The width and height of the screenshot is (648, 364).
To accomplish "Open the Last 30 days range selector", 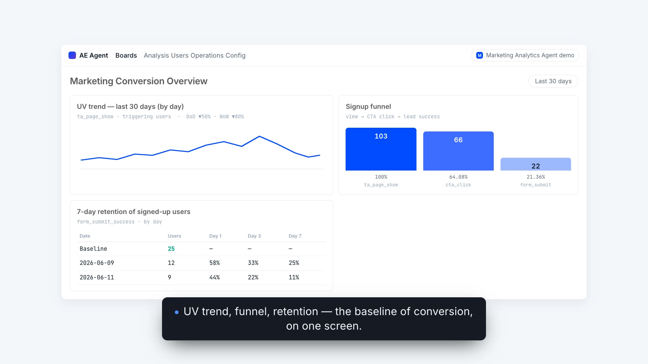I will tap(553, 81).
